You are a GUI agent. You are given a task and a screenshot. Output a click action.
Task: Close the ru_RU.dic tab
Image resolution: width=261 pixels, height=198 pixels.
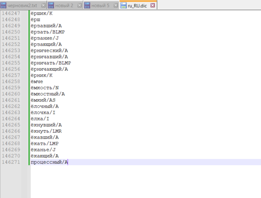coord(152,5)
